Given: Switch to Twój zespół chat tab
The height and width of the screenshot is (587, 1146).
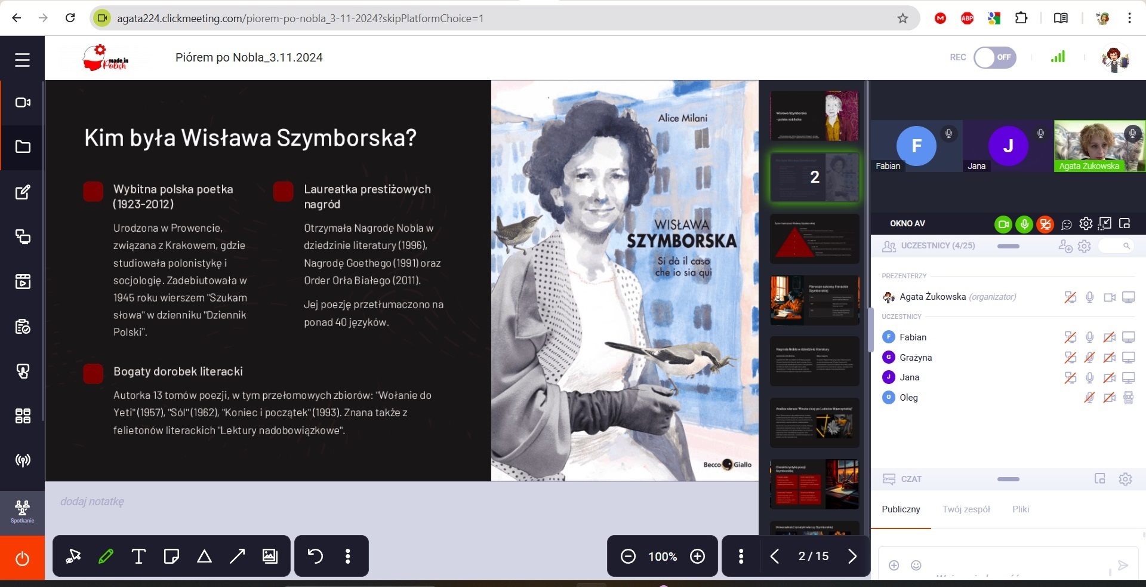Looking at the screenshot, I should pos(966,509).
